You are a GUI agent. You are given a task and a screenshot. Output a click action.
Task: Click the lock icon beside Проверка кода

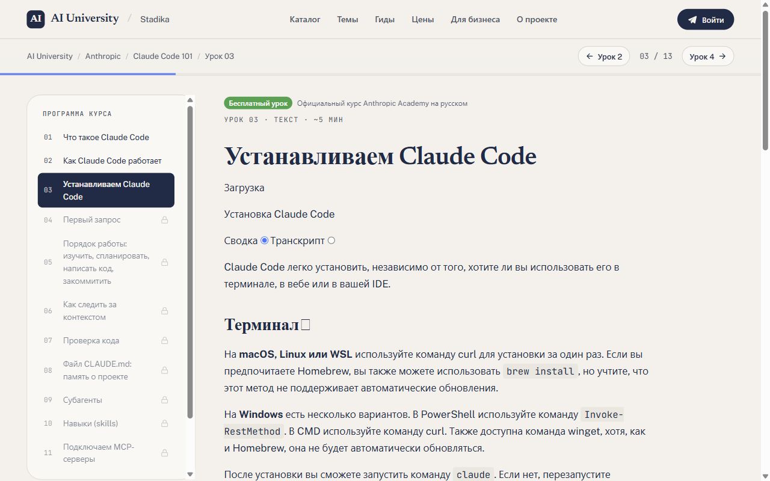(164, 340)
